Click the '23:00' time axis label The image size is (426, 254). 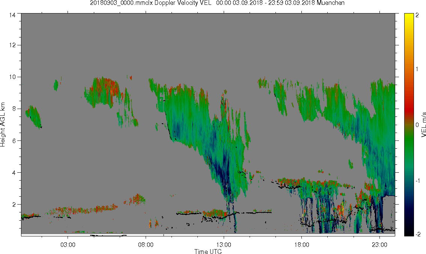(x=379, y=245)
